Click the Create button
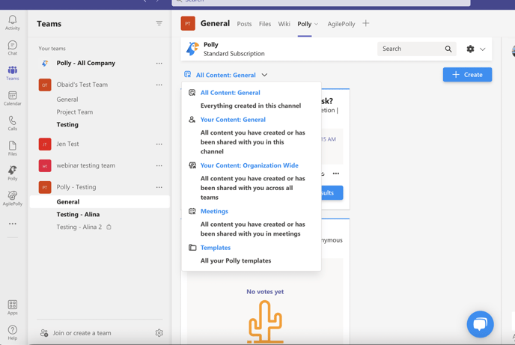 click(x=467, y=75)
